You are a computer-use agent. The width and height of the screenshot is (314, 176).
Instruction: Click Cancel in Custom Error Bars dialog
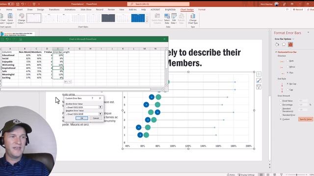[96, 118]
